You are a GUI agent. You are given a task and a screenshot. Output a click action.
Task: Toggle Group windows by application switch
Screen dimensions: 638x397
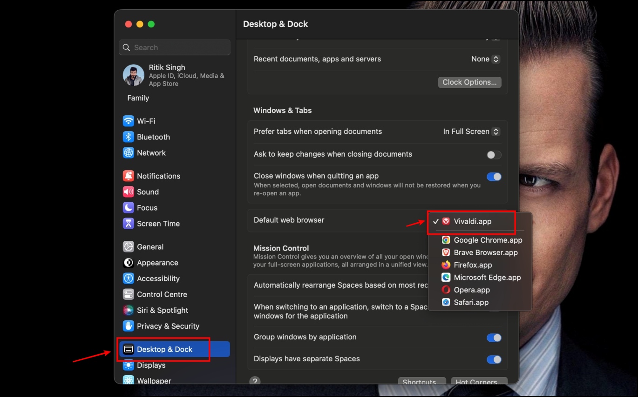pyautogui.click(x=494, y=337)
